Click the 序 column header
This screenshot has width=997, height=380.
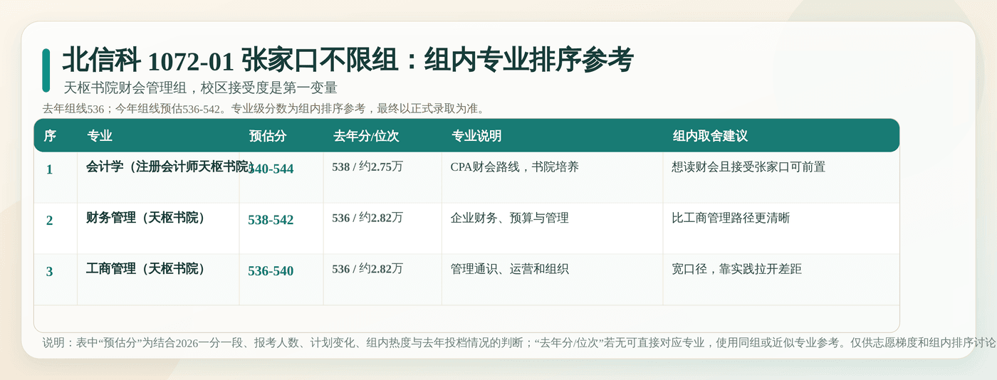pos(50,136)
